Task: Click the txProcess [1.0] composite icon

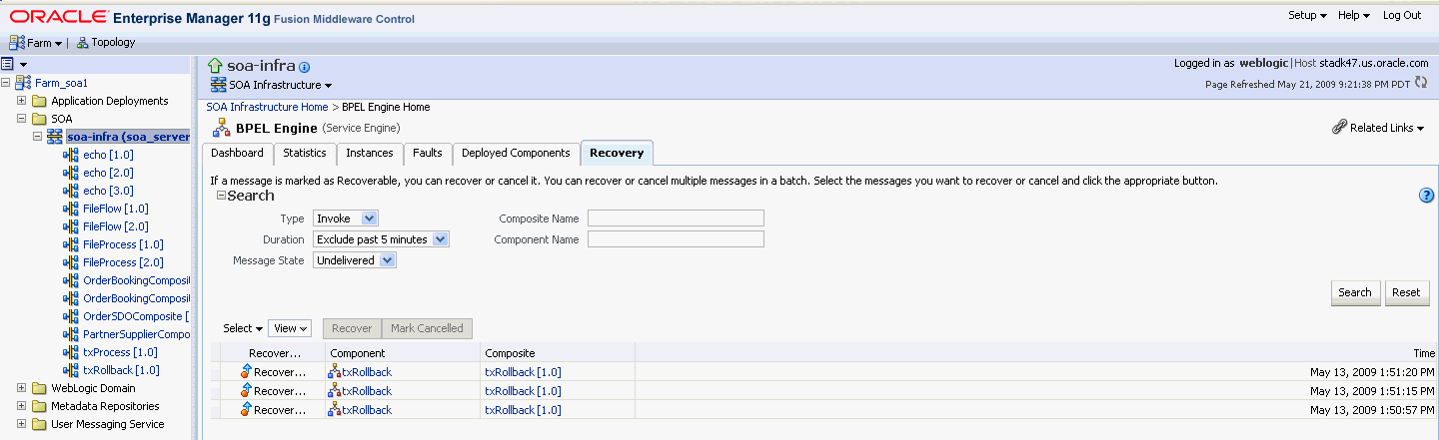Action: click(x=71, y=352)
